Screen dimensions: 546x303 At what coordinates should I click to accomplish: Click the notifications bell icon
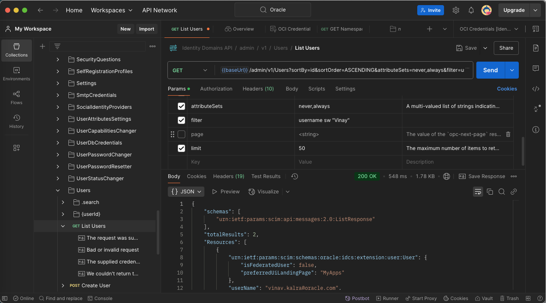471,10
